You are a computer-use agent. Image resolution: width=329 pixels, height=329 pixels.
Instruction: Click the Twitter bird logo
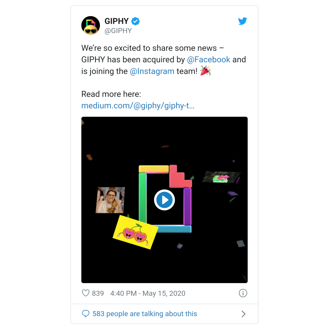click(243, 21)
